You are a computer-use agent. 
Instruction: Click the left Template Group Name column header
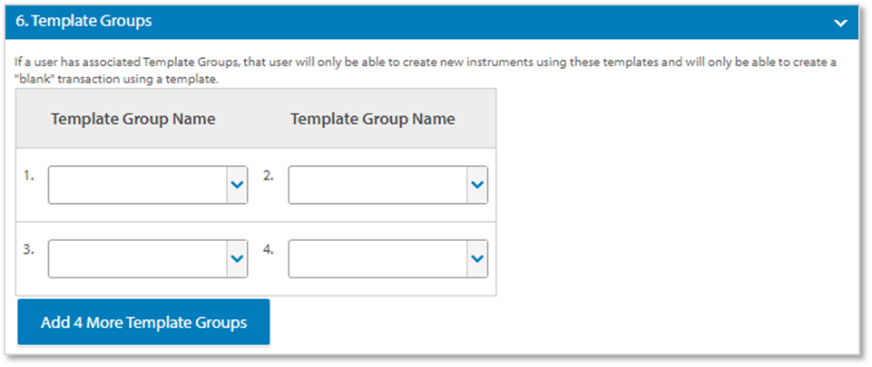click(133, 119)
